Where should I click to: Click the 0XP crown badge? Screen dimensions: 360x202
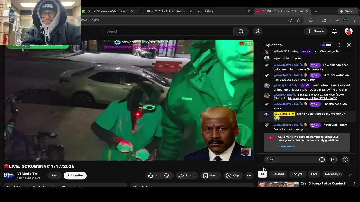click(327, 45)
